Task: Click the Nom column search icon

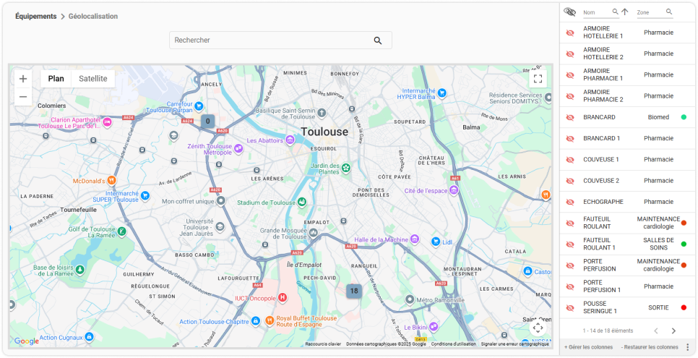Action: (615, 12)
